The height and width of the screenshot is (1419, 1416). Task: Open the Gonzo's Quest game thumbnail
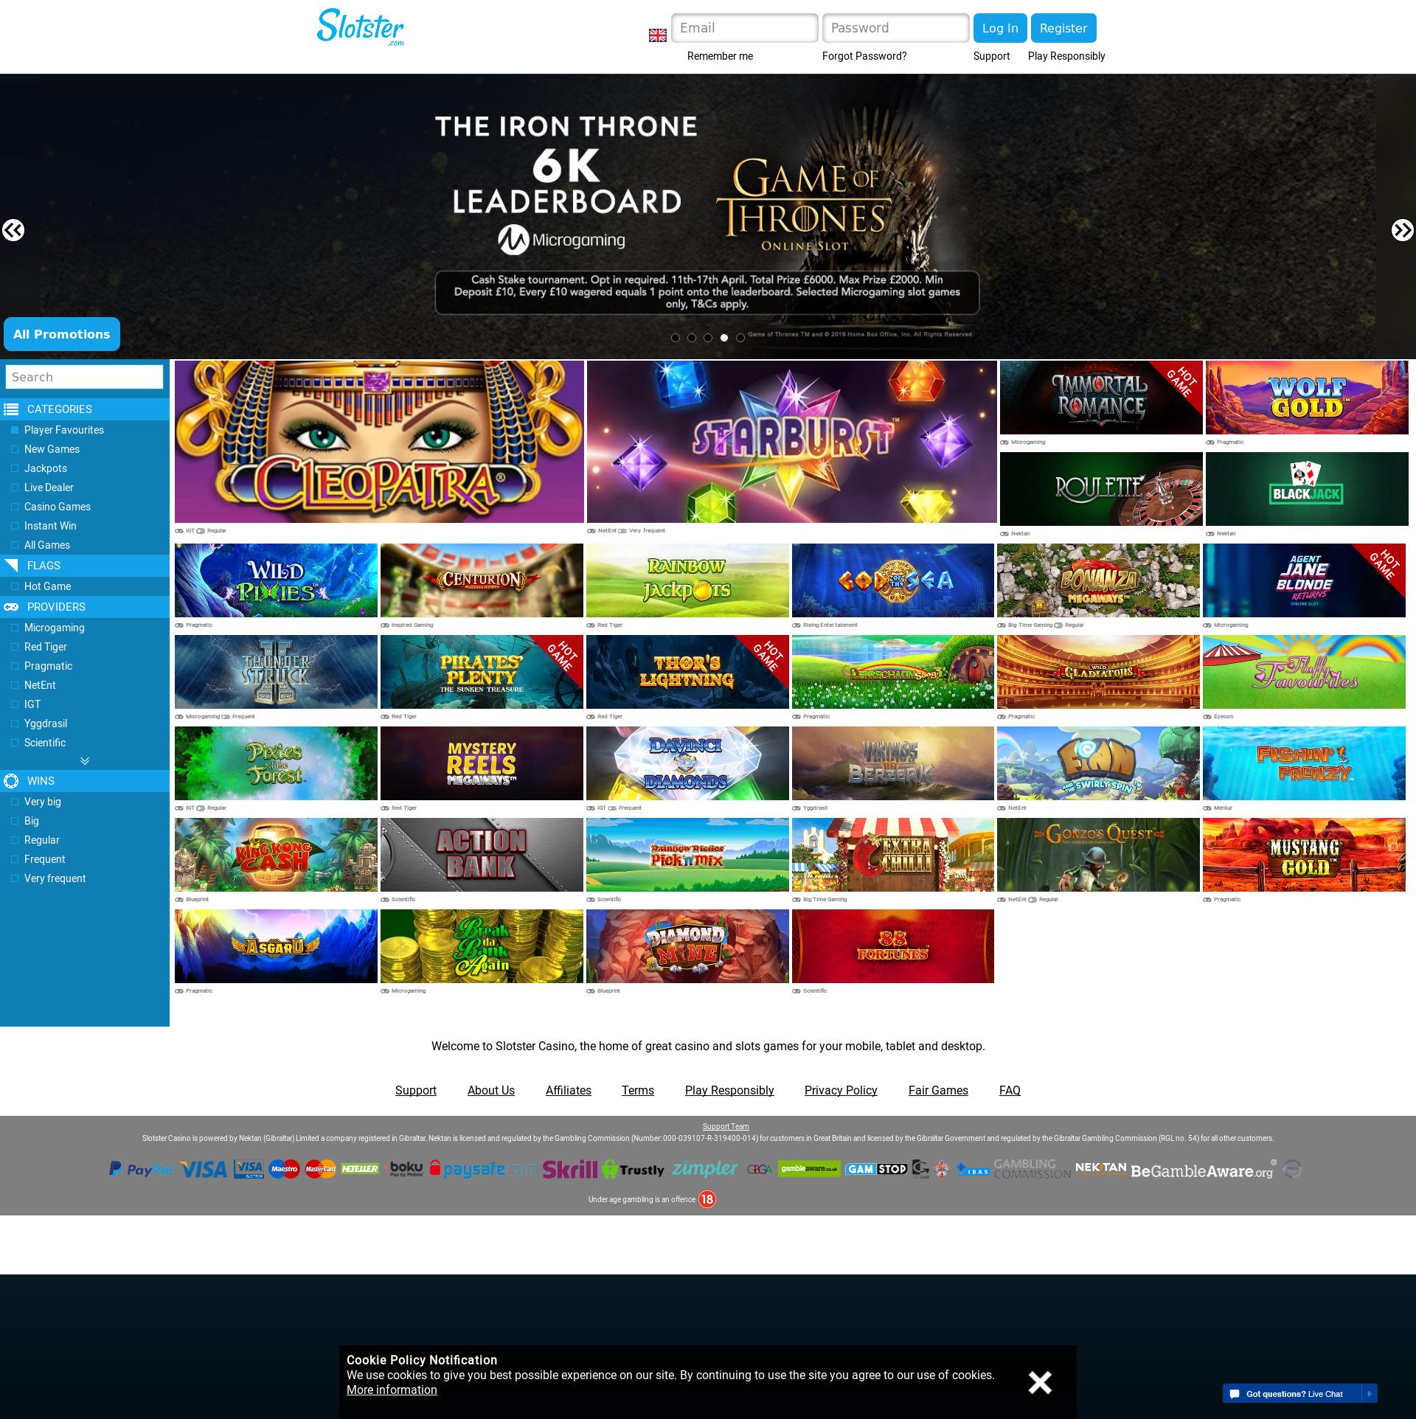(1098, 855)
